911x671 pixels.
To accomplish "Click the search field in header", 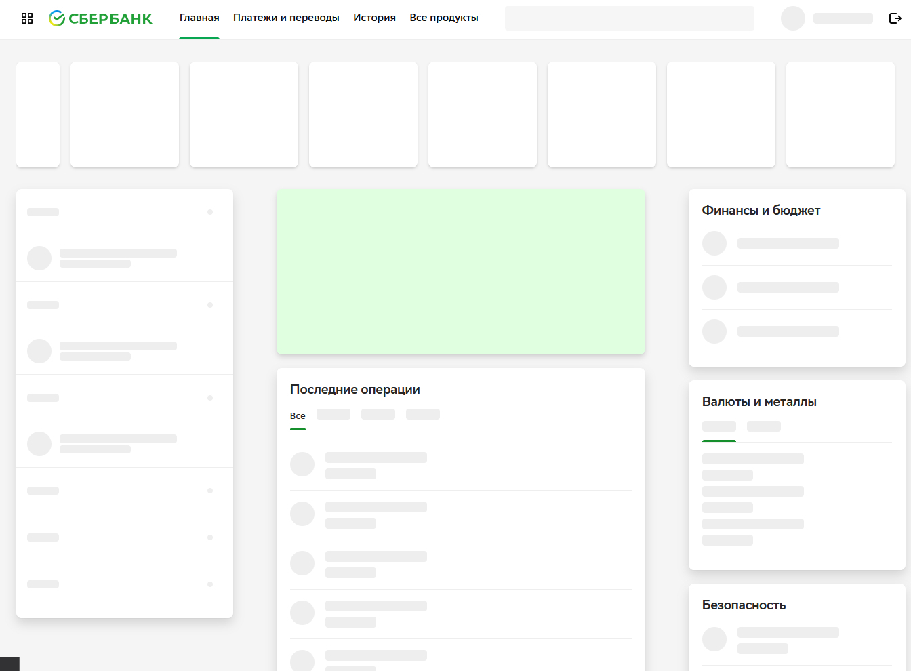I will pyautogui.click(x=630, y=18).
